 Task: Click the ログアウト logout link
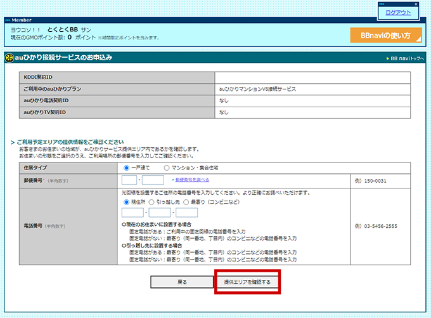pyautogui.click(x=398, y=13)
